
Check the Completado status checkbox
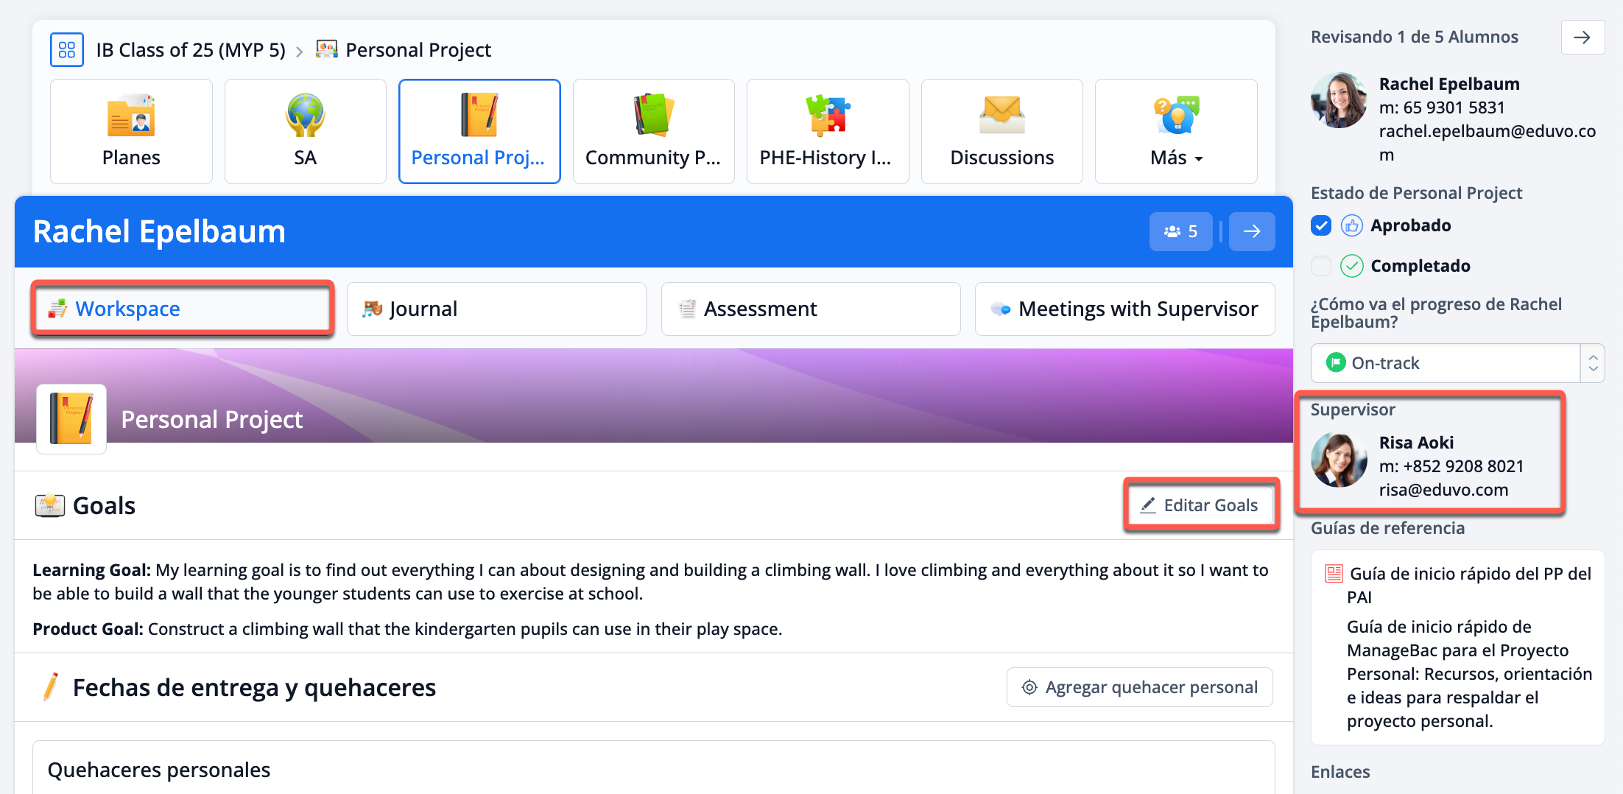pyautogui.click(x=1321, y=266)
